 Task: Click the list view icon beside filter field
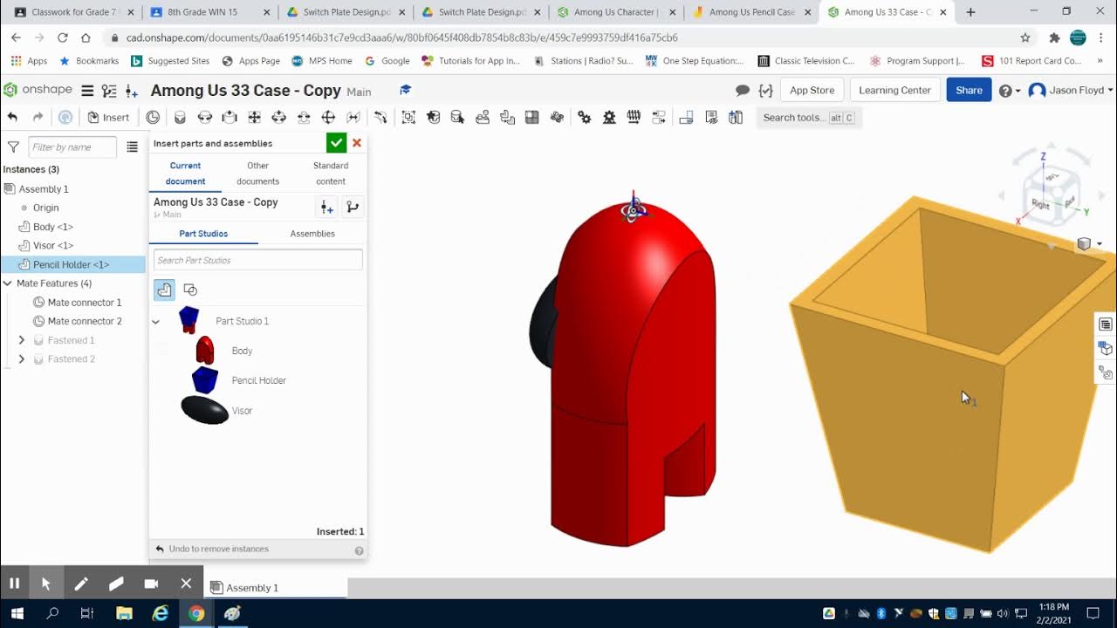tap(132, 147)
